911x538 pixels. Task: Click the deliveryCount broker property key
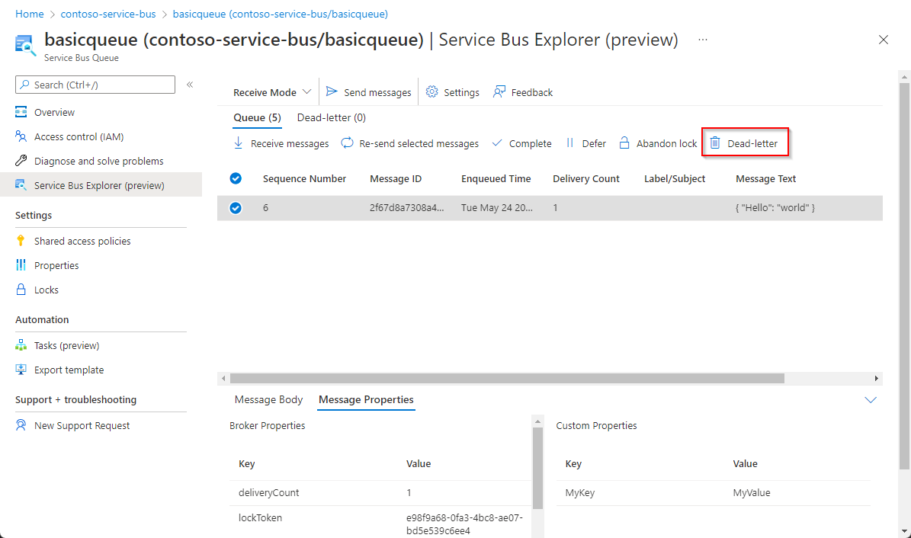(x=268, y=493)
